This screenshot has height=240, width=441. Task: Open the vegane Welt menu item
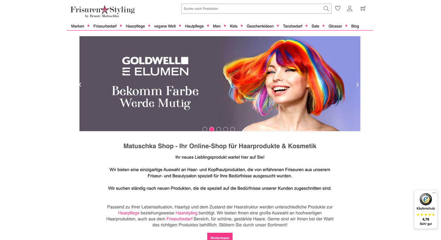[x=165, y=26]
